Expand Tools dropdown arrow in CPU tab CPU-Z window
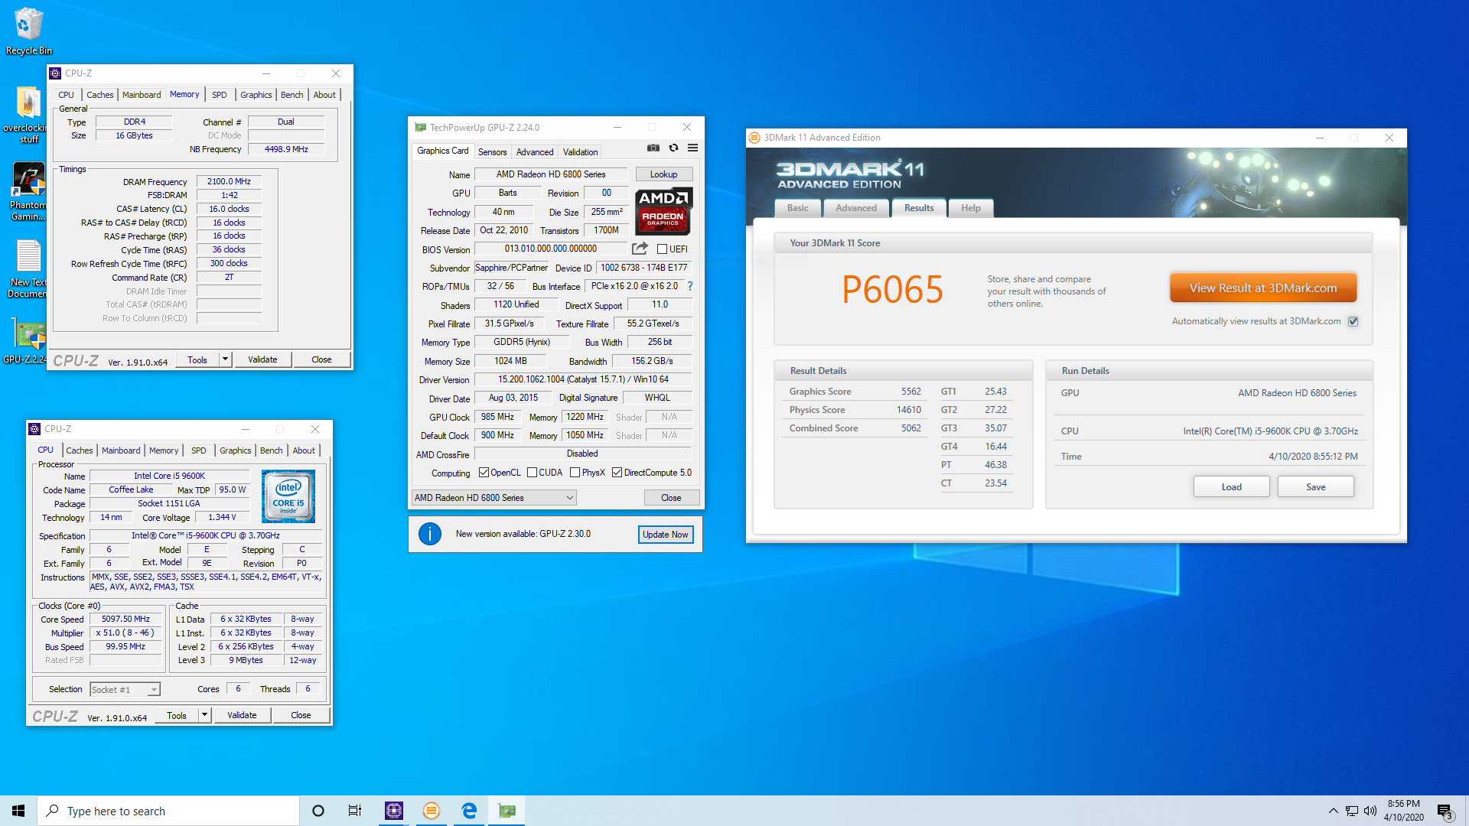The image size is (1469, 826). (x=204, y=715)
